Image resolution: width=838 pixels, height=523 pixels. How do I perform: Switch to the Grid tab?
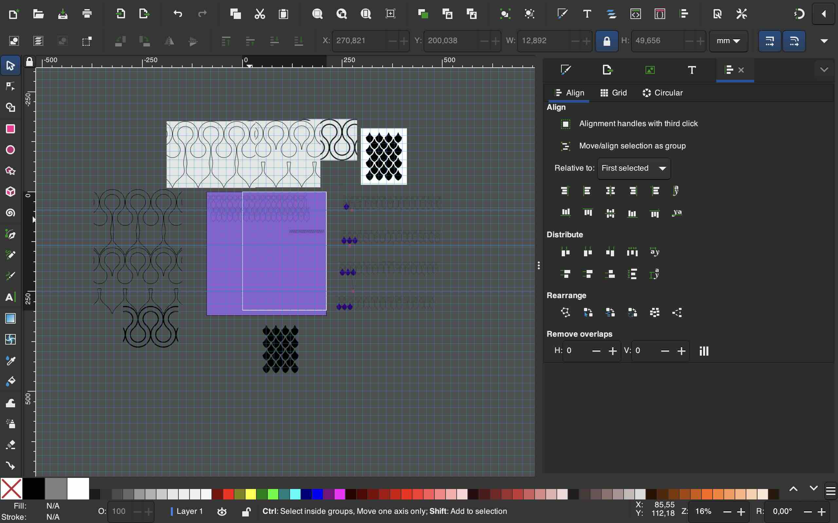[613, 93]
